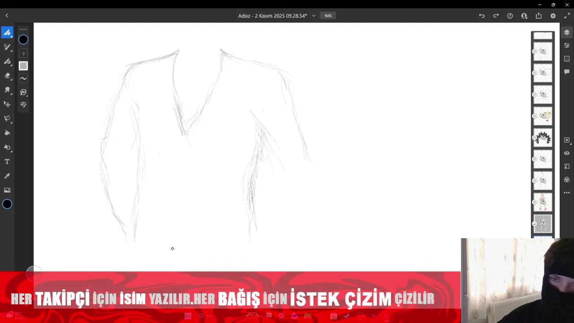Click the Redo arrow

[496, 16]
